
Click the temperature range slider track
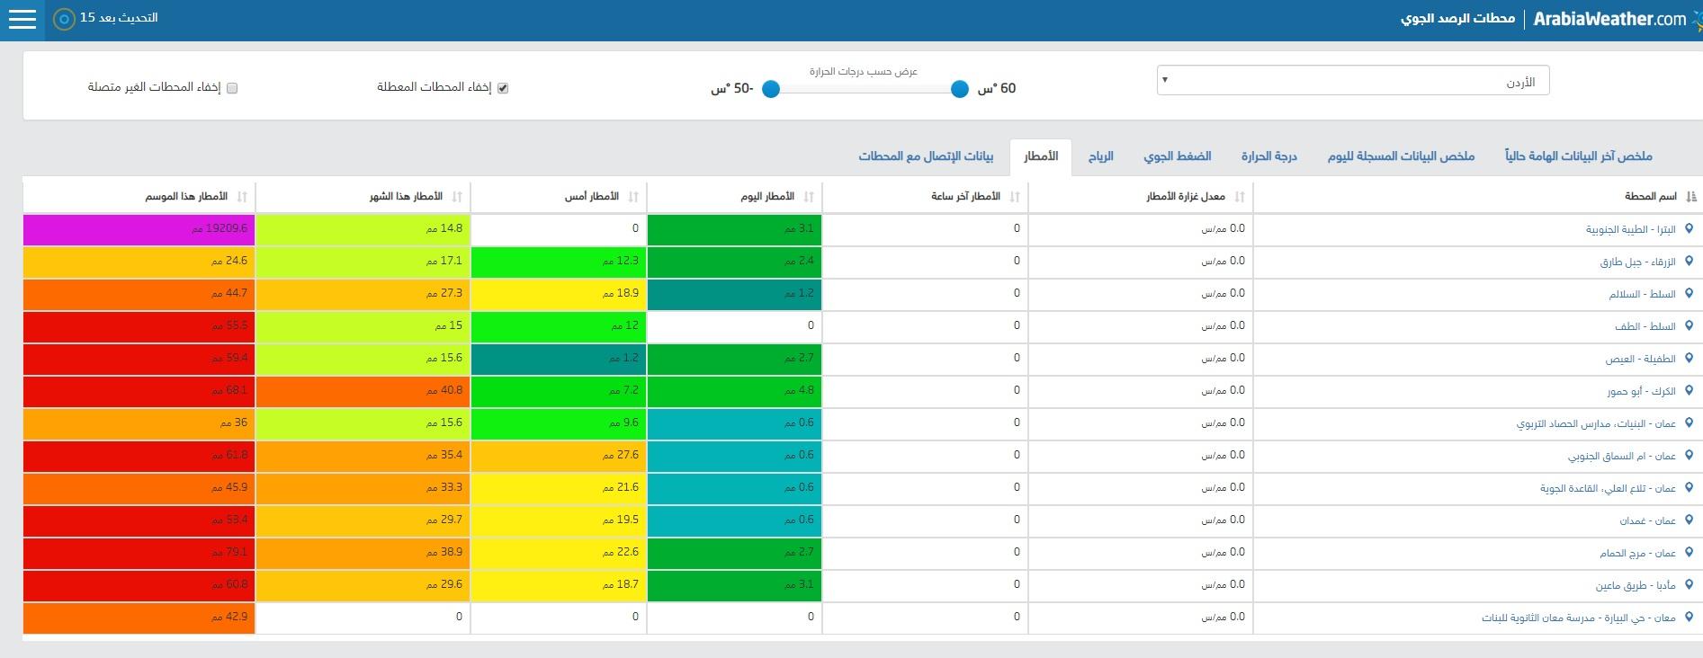[x=865, y=89]
